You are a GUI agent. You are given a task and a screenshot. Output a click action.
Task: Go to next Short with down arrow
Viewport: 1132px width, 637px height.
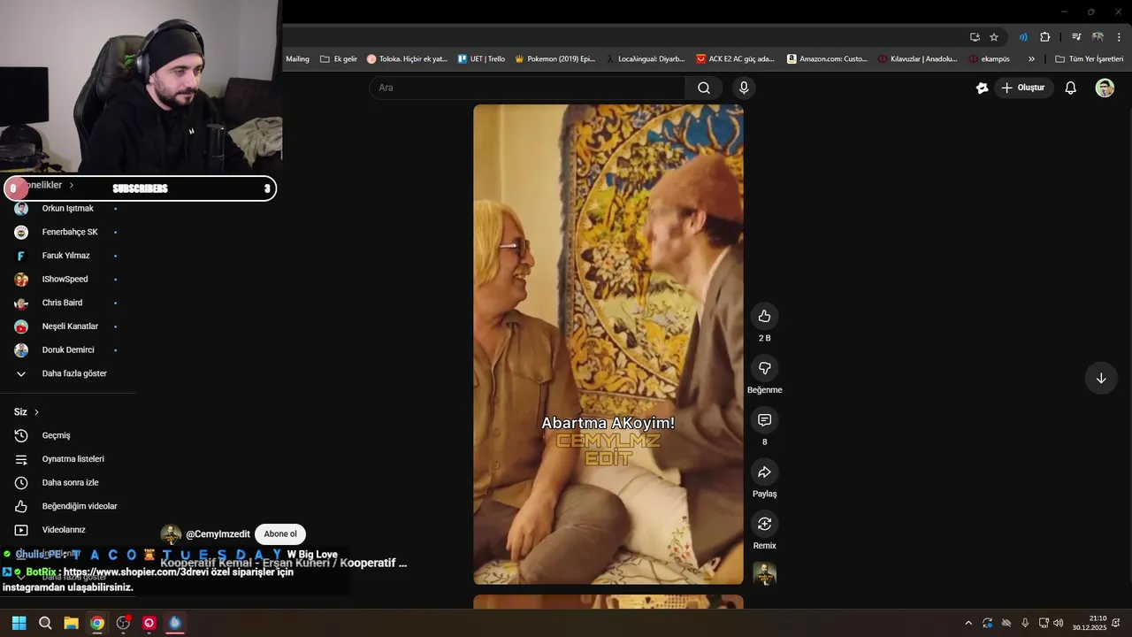tap(1101, 378)
